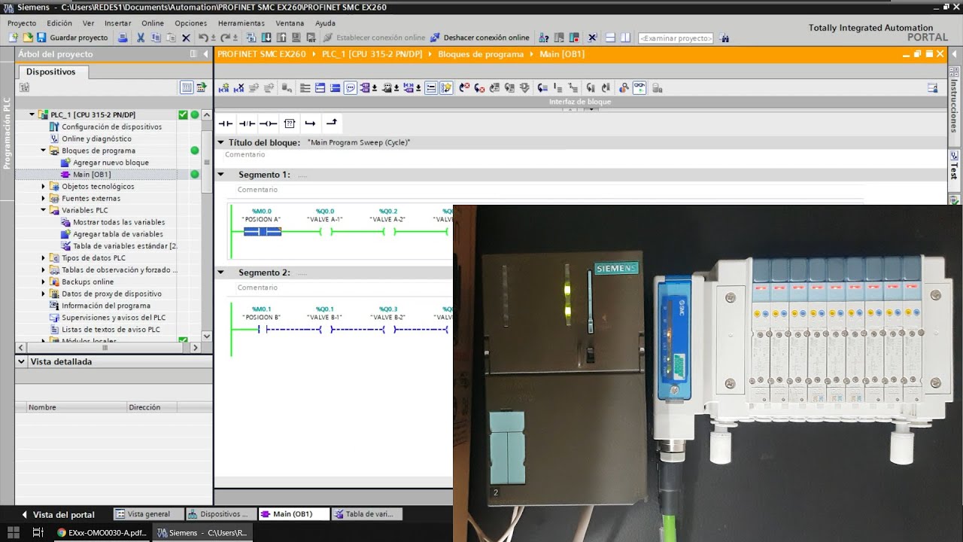This screenshot has height=542, width=963.
Task: Open the Proyecto menu
Action: (x=22, y=23)
